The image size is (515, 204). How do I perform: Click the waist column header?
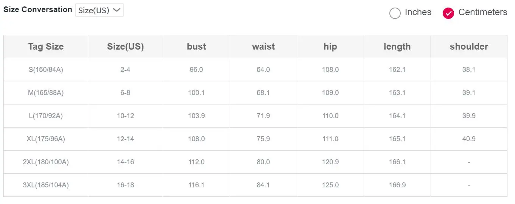[263, 47]
